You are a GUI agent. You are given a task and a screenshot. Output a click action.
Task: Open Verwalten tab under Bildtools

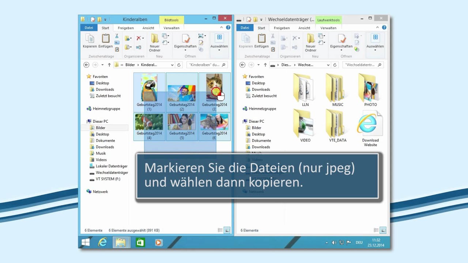[x=171, y=28]
